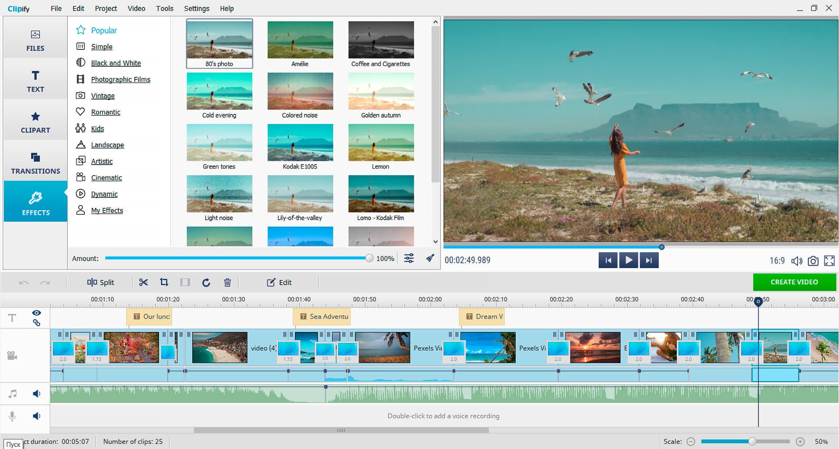Mute the voice recording track

point(37,416)
